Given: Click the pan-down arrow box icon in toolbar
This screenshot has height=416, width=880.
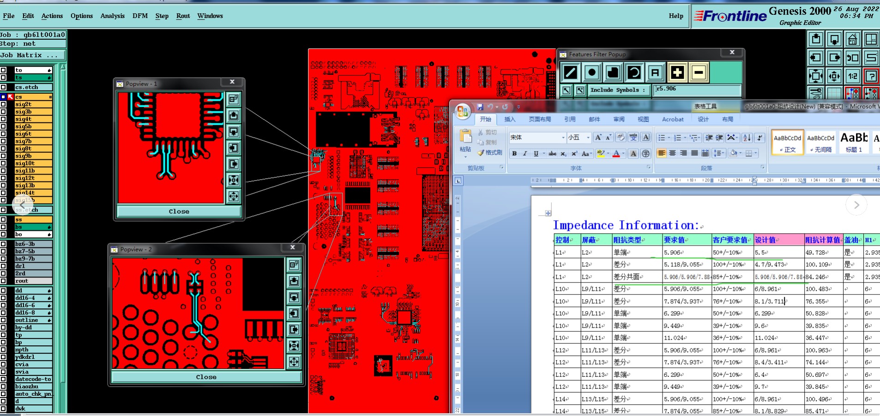Looking at the screenshot, I should (834, 40).
